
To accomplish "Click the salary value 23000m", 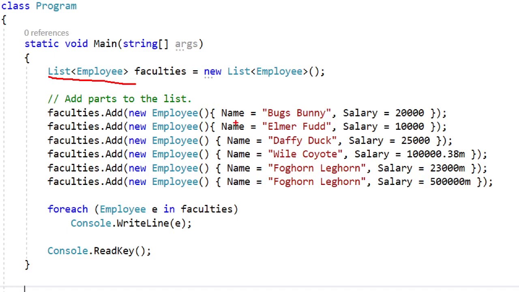I will click(447, 168).
